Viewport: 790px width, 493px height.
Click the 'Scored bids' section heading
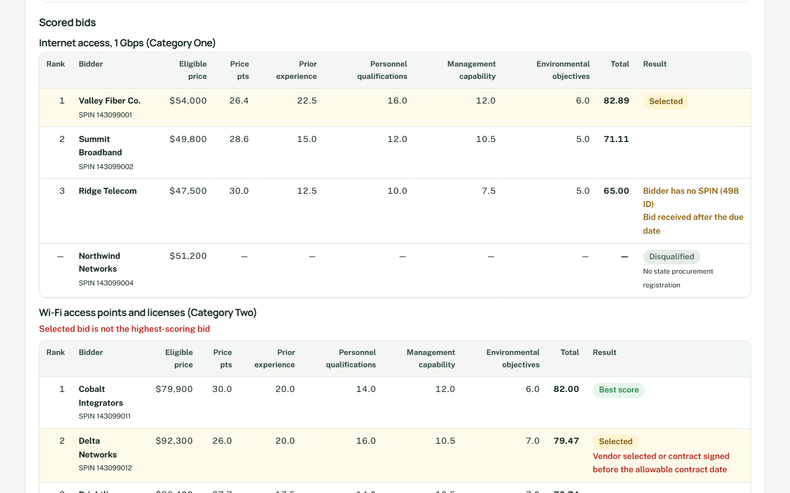point(67,23)
